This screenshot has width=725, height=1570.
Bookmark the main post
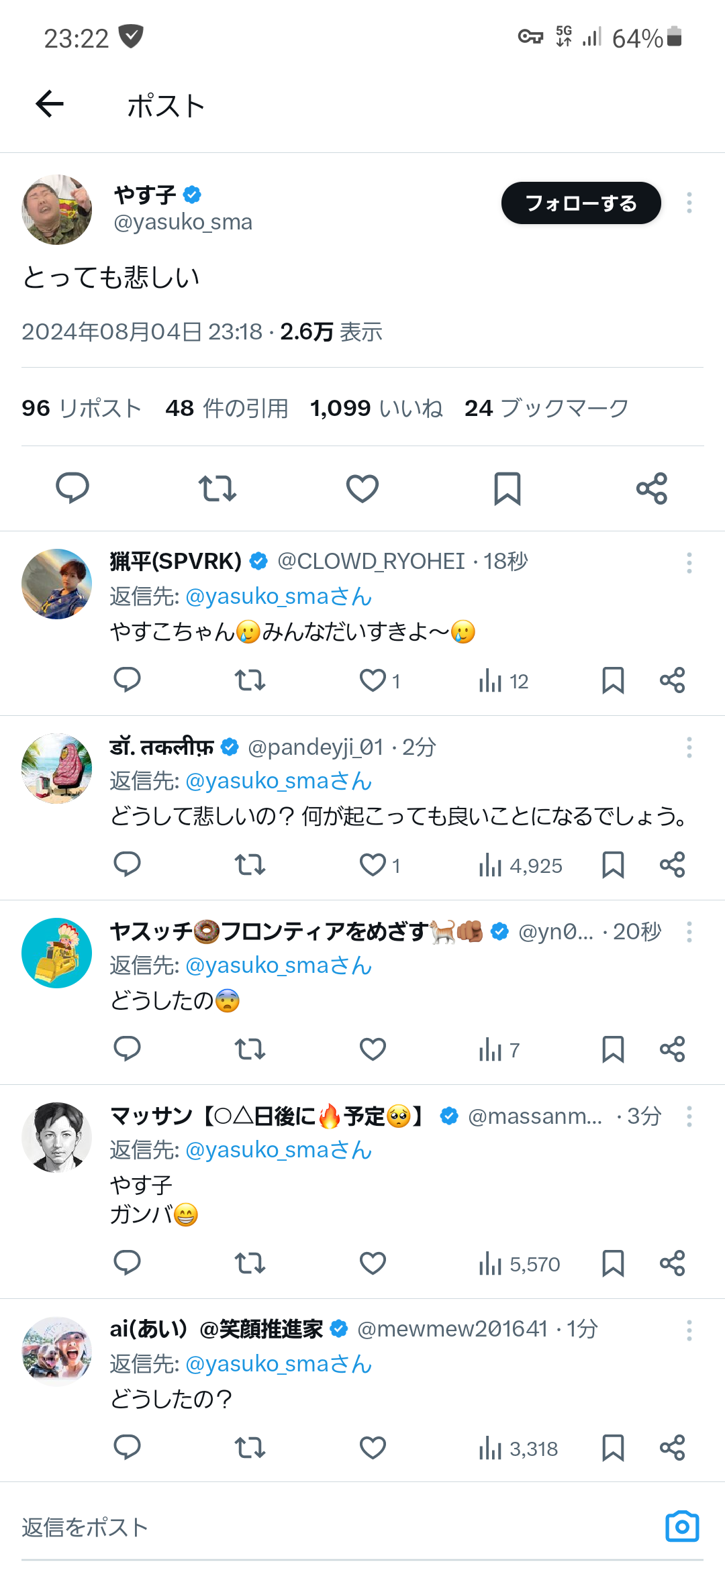tap(507, 488)
